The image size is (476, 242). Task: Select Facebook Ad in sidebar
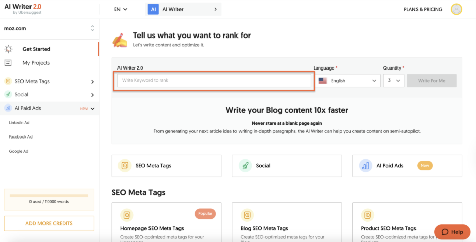point(21,137)
